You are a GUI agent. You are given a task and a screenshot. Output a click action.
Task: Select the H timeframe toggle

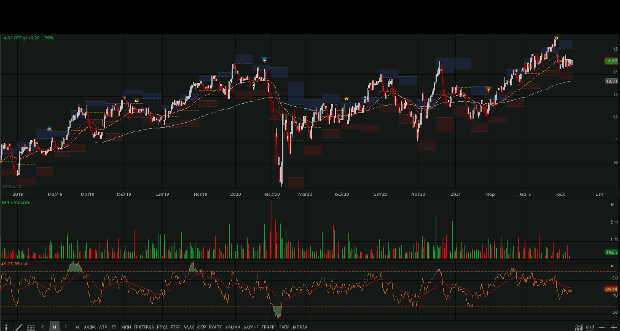(x=55, y=327)
